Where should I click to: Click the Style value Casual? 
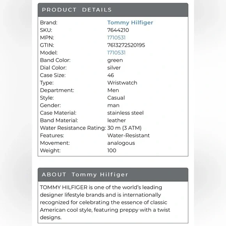pos(116,98)
